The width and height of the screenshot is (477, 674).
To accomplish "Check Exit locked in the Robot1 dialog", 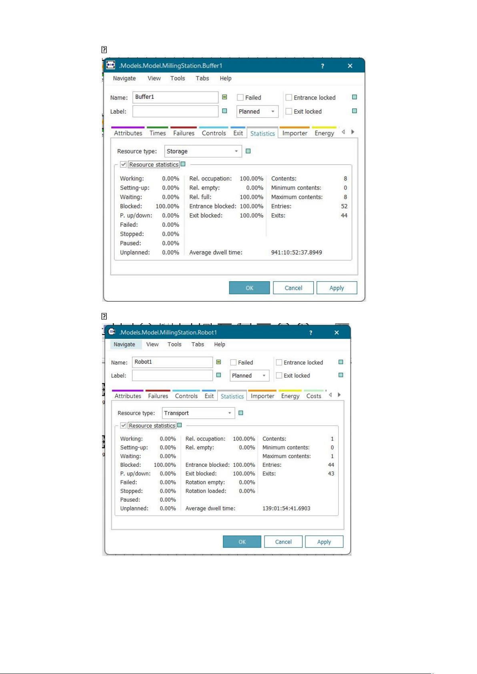I will 279,376.
